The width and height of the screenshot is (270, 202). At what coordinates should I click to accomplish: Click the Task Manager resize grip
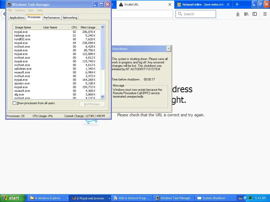(109, 117)
